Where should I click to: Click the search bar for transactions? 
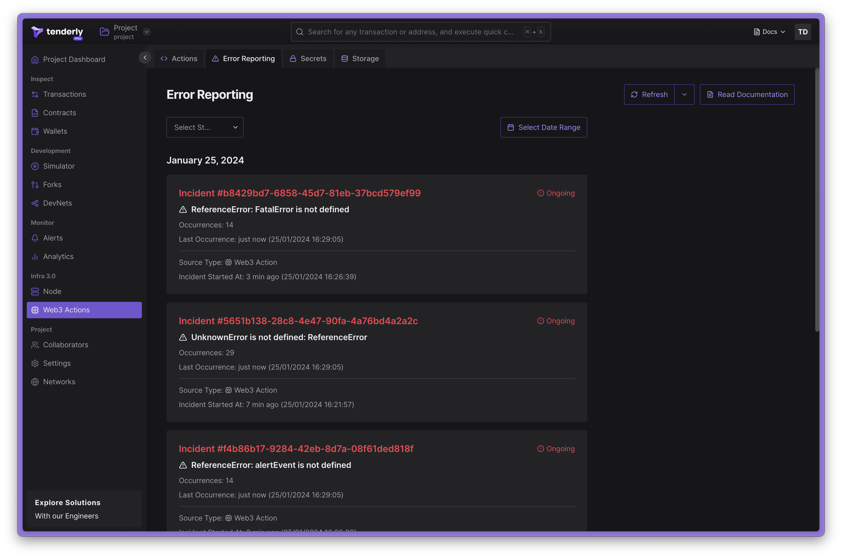(421, 32)
